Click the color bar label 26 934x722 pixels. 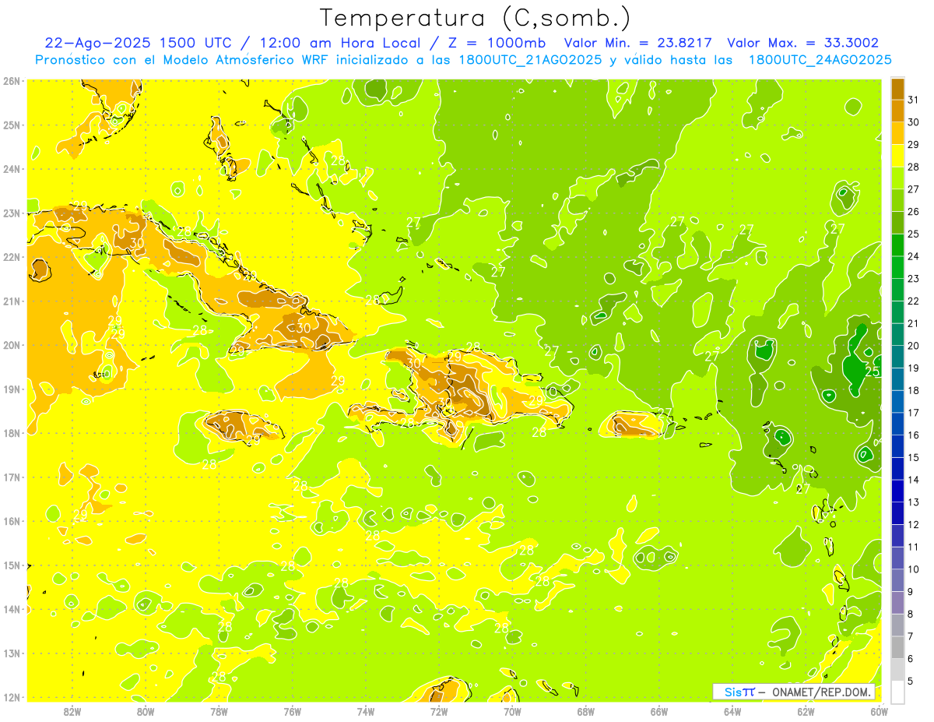coord(914,212)
